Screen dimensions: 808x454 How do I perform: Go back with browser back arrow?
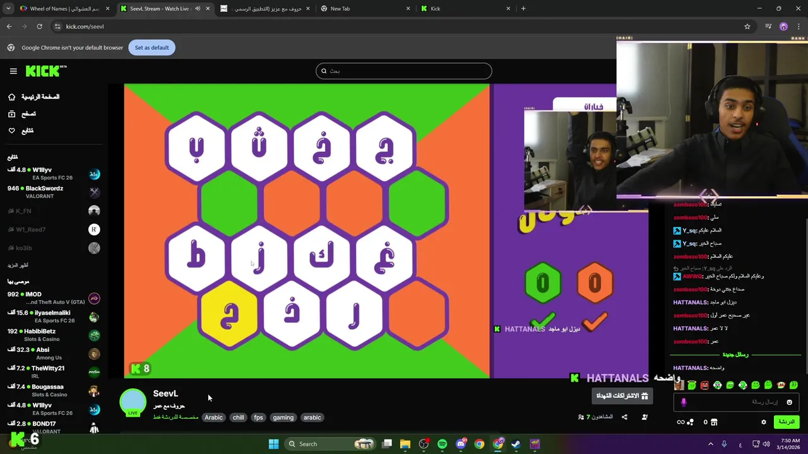9,26
